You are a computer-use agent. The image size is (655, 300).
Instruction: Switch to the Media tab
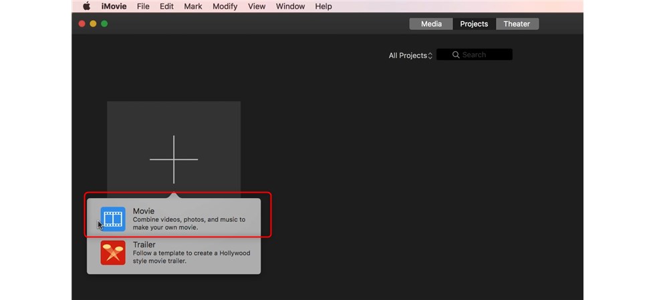tap(431, 24)
